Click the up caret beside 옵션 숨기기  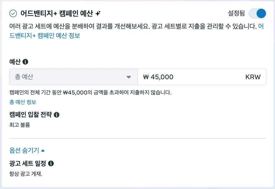point(43,151)
